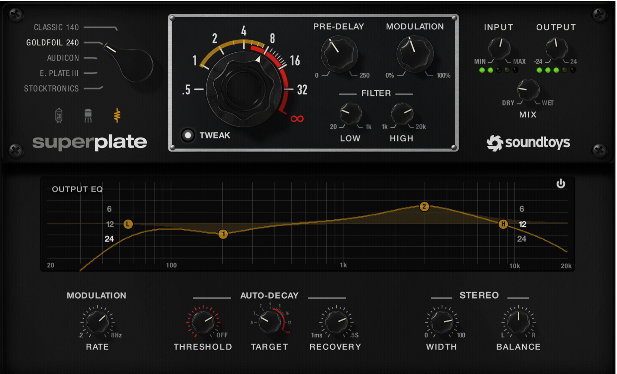Click the High filter knob
The height and width of the screenshot is (374, 617).
[402, 114]
